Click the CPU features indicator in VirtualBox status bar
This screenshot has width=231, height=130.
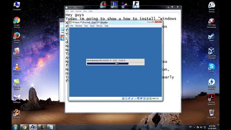(144, 98)
